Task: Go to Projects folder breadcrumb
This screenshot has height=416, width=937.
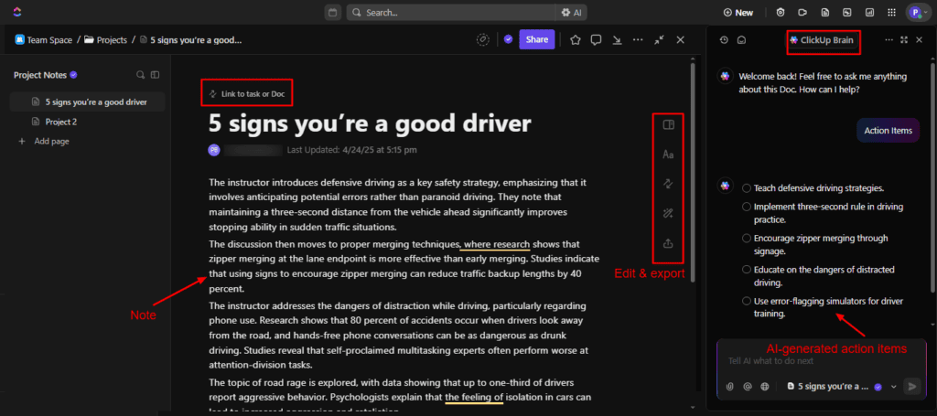Action: coord(106,40)
